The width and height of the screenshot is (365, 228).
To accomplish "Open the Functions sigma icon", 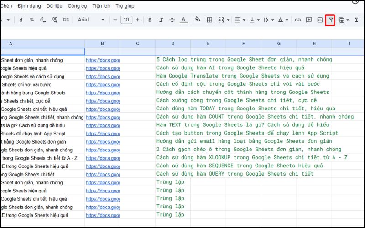I will point(356,20).
